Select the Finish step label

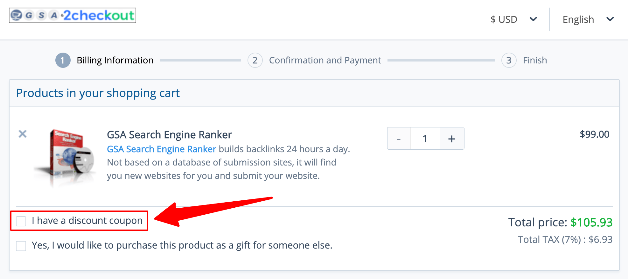pos(535,60)
